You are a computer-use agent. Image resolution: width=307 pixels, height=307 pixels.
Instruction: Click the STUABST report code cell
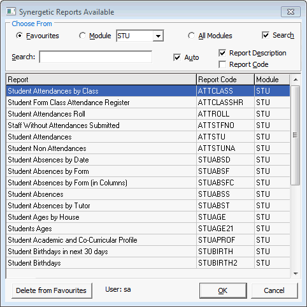coord(225,206)
